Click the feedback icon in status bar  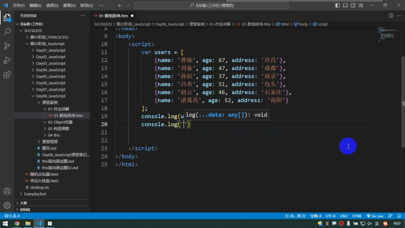390,216
